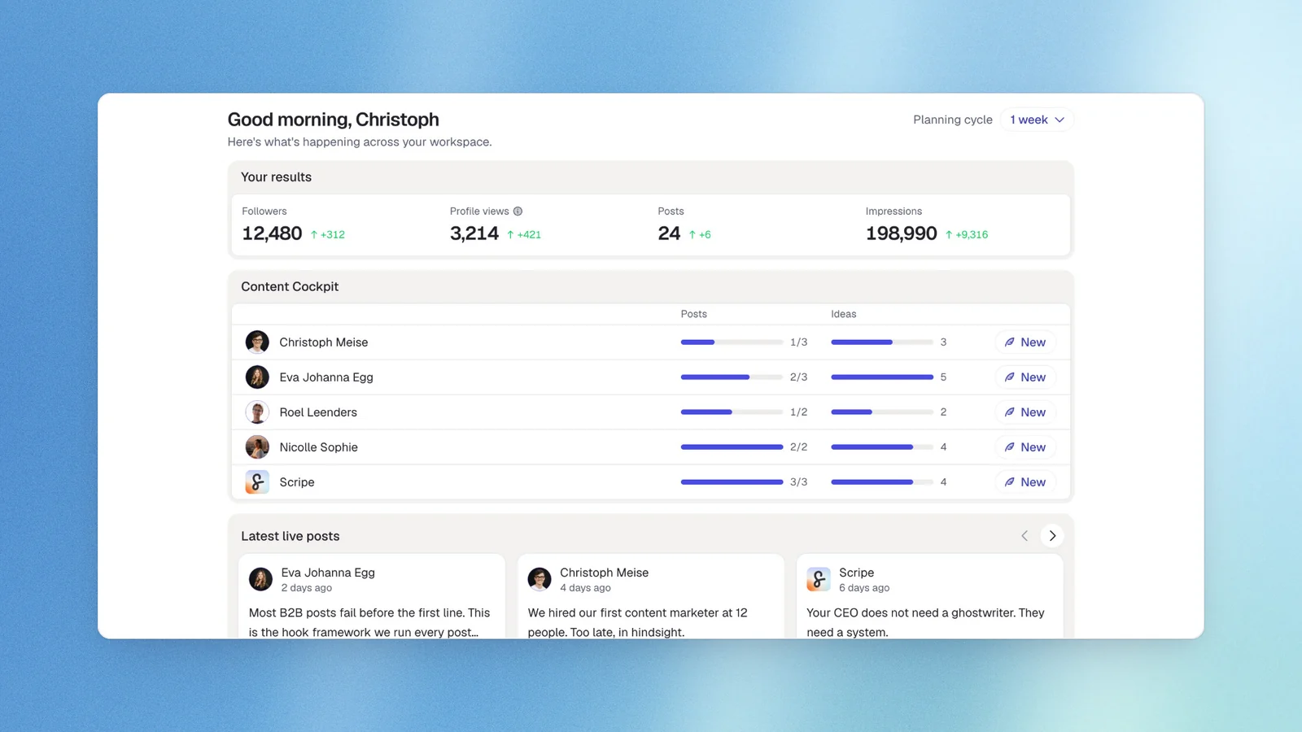Click Scripe's posts progress bar
The height and width of the screenshot is (732, 1302).
732,482
